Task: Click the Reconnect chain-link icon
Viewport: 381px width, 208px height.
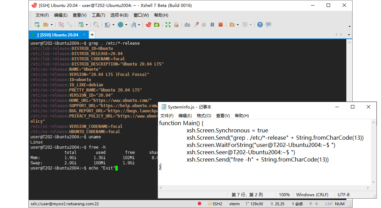Action: (x=70, y=25)
